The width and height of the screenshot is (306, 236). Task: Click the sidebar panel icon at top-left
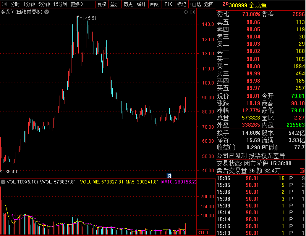pos(4,4)
